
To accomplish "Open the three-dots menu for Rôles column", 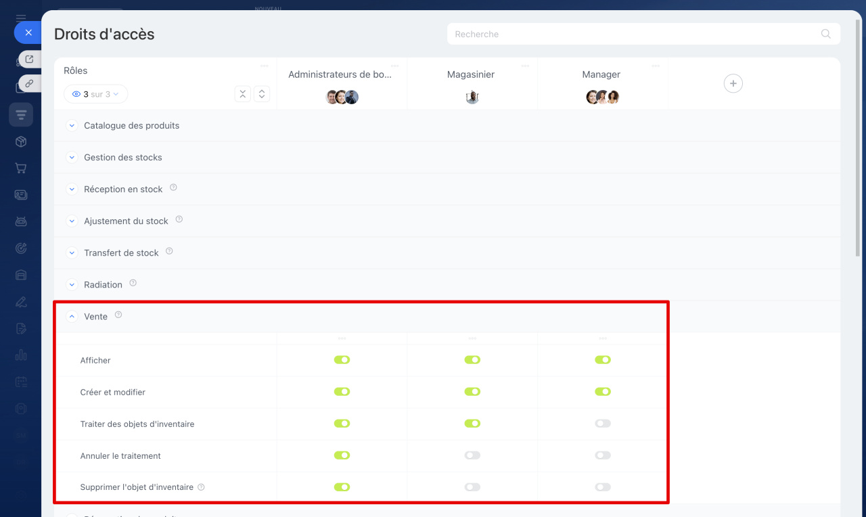I will point(265,66).
